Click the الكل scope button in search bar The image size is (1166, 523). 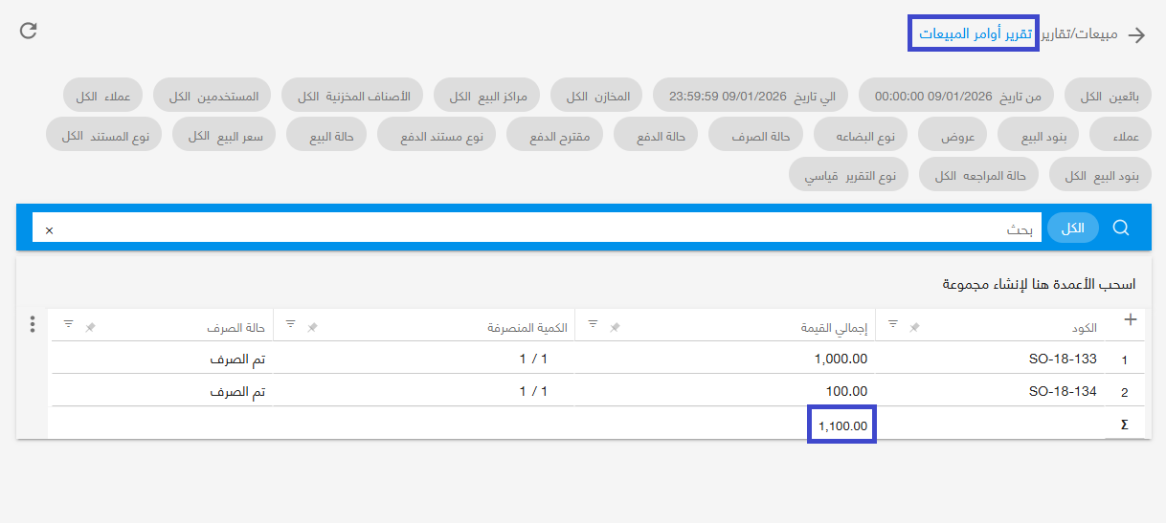[1073, 228]
